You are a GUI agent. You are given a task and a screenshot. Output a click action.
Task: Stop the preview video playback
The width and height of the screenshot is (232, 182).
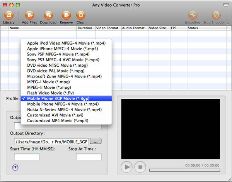[140, 167]
